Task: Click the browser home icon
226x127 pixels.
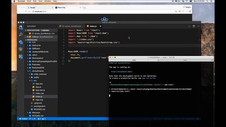Action: 29,12
